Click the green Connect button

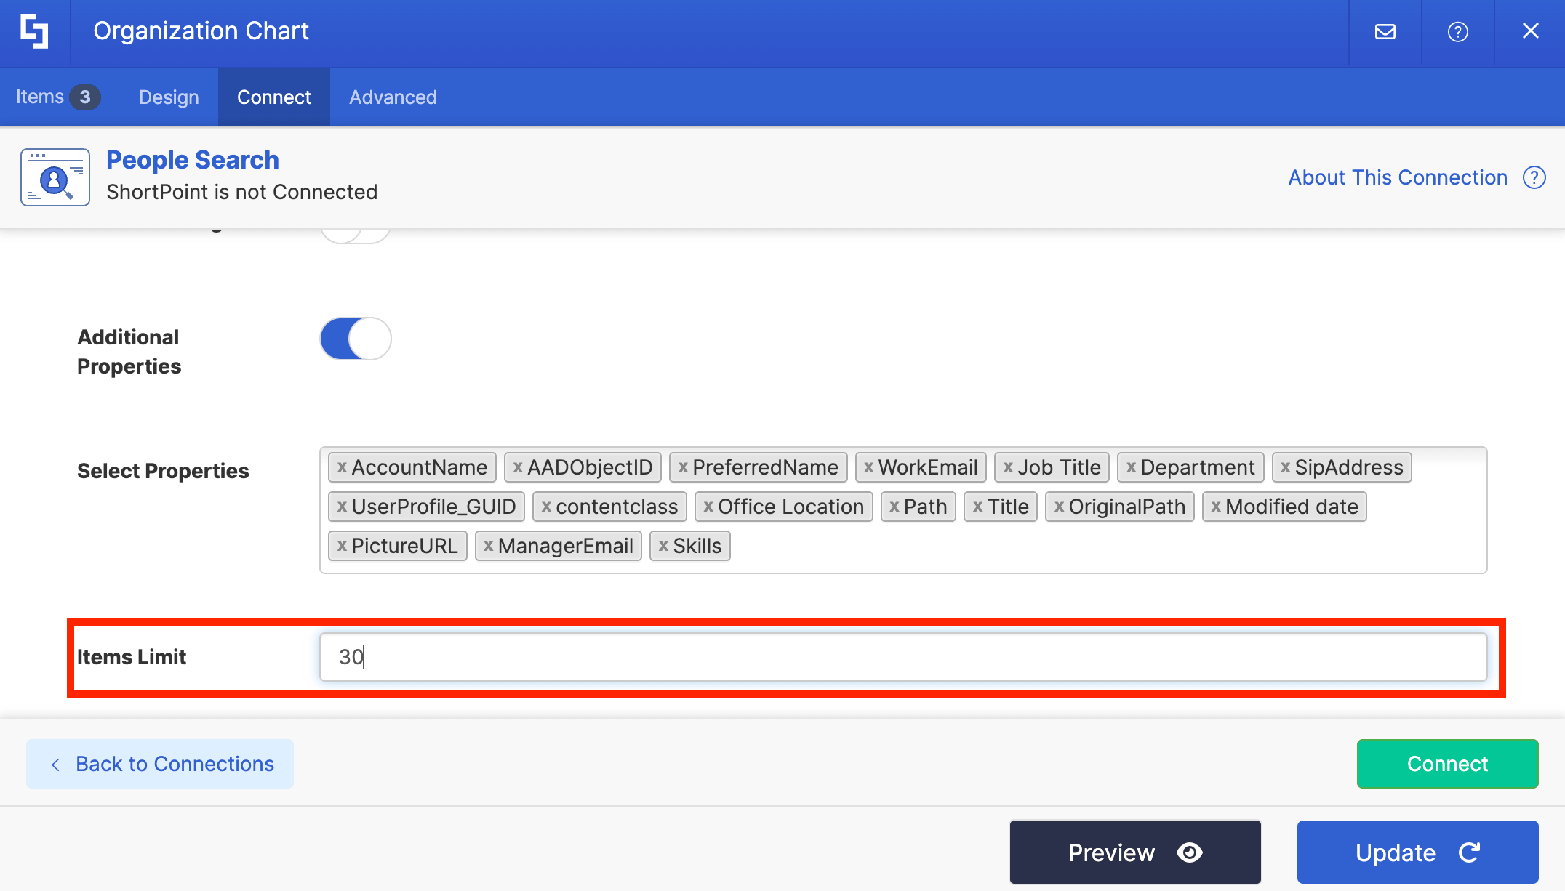pyautogui.click(x=1447, y=764)
